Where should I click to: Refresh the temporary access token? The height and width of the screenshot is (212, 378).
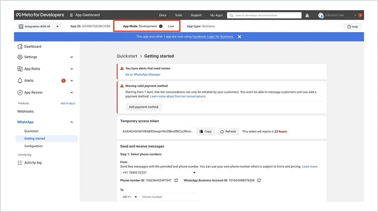pos(228,131)
